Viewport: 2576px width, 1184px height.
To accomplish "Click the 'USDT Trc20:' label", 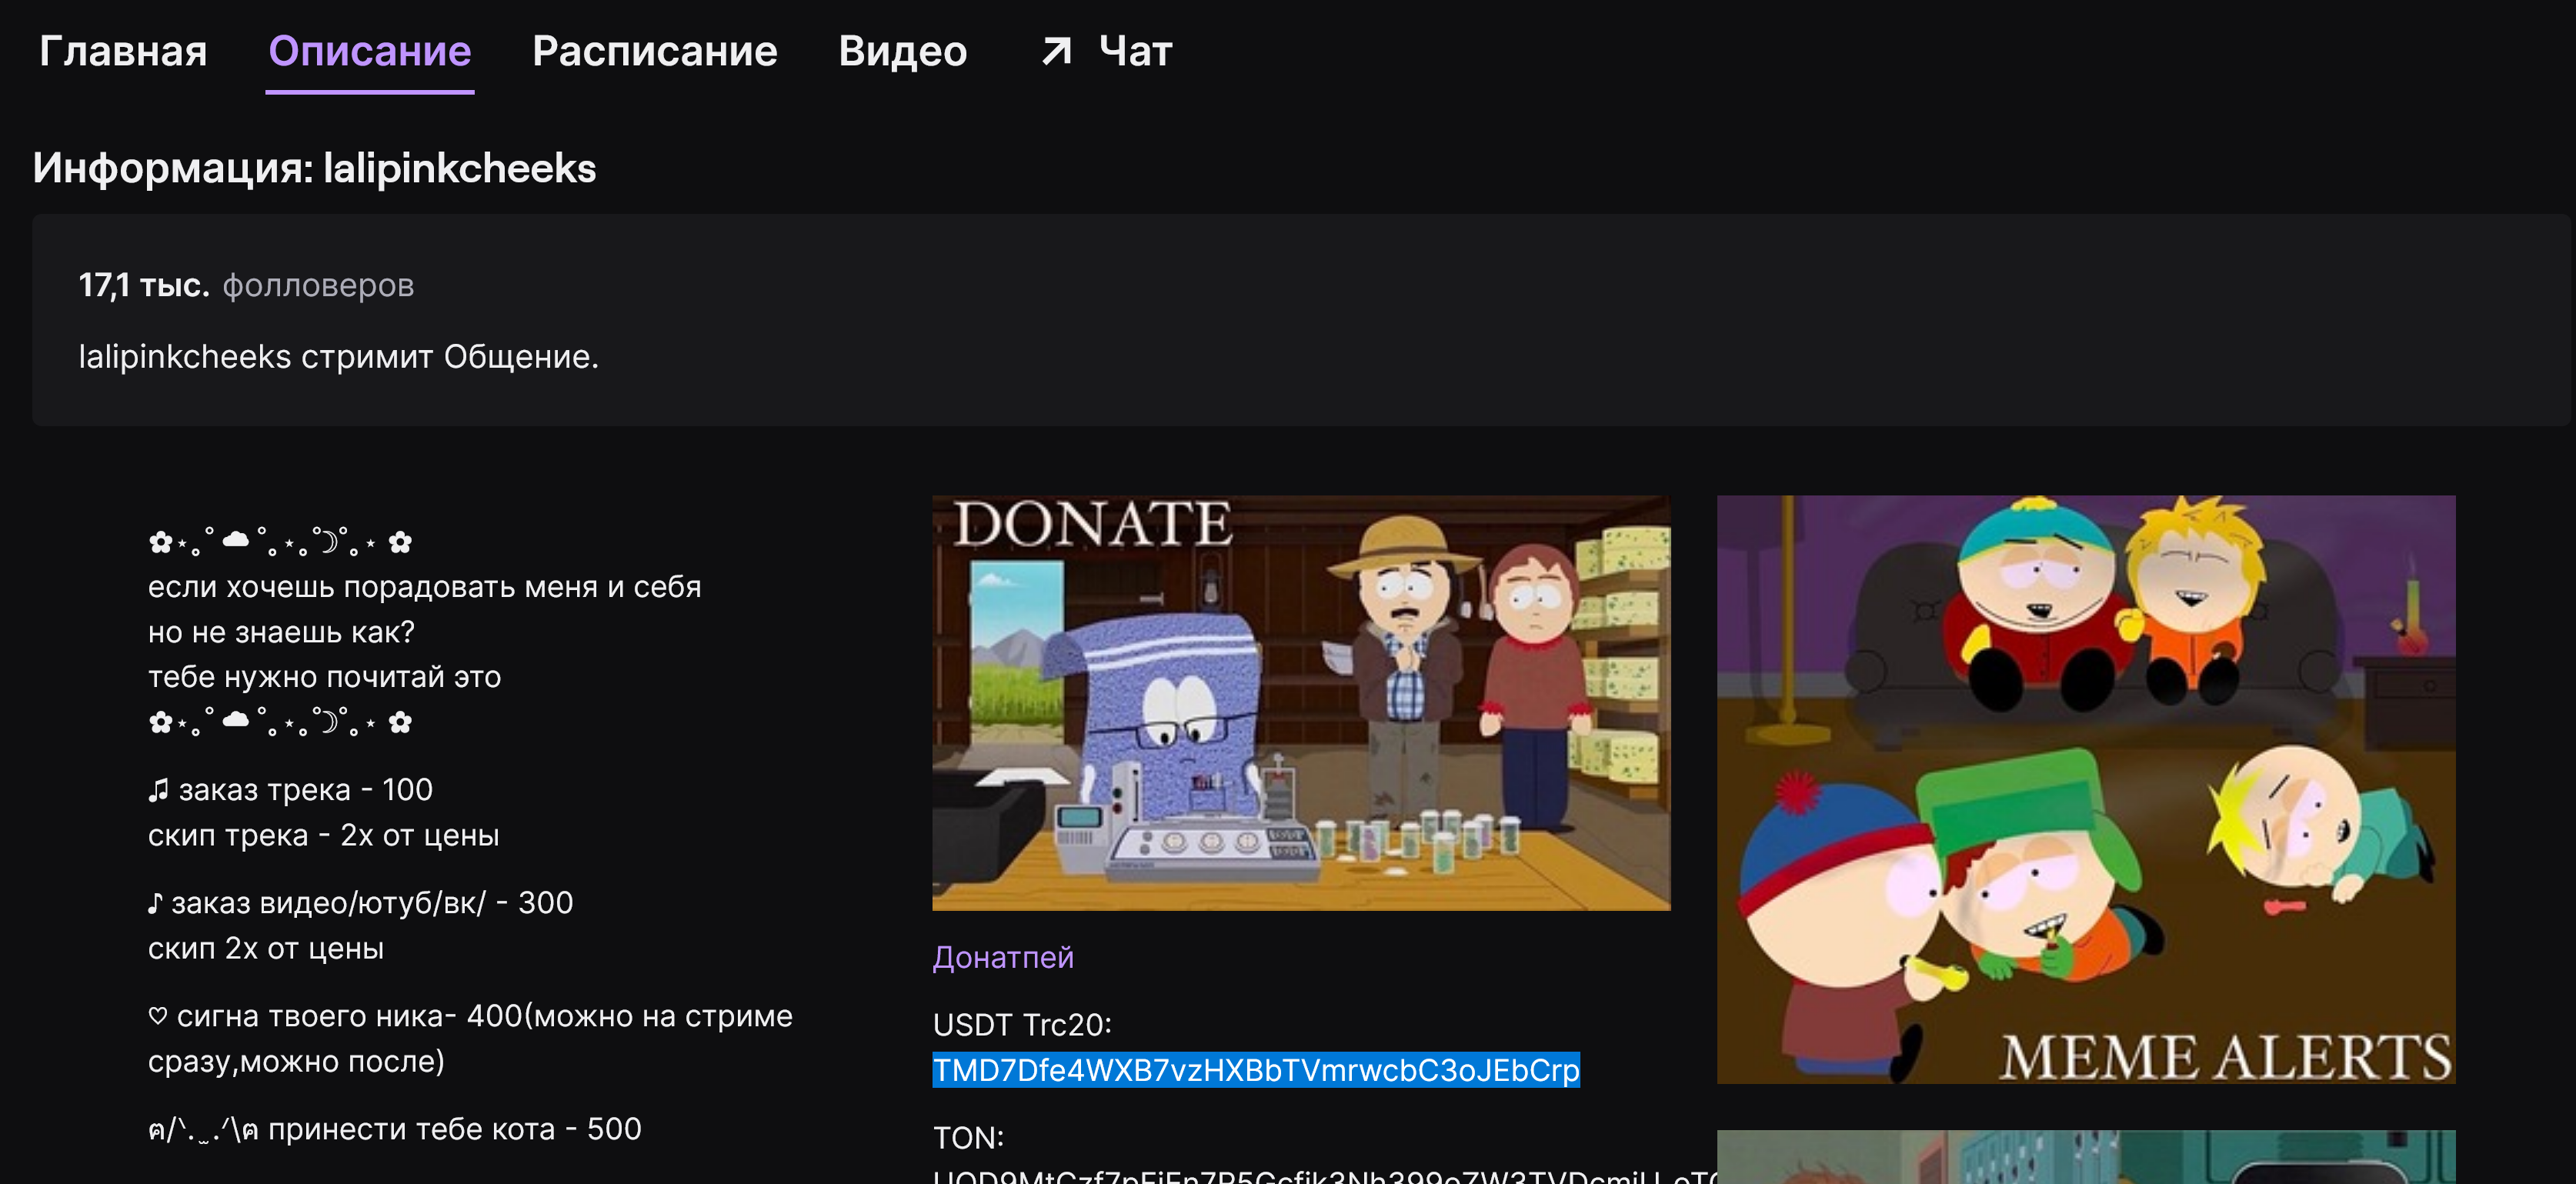I will 1022,1025.
